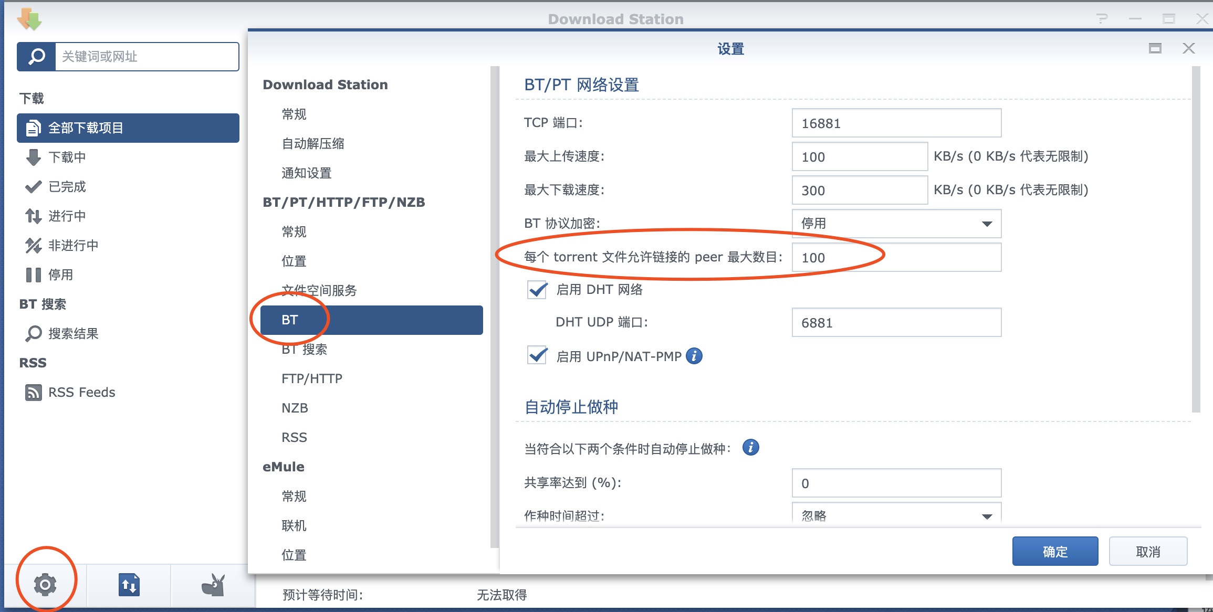
Task: Click the 进行中 arrows icon
Action: (34, 216)
